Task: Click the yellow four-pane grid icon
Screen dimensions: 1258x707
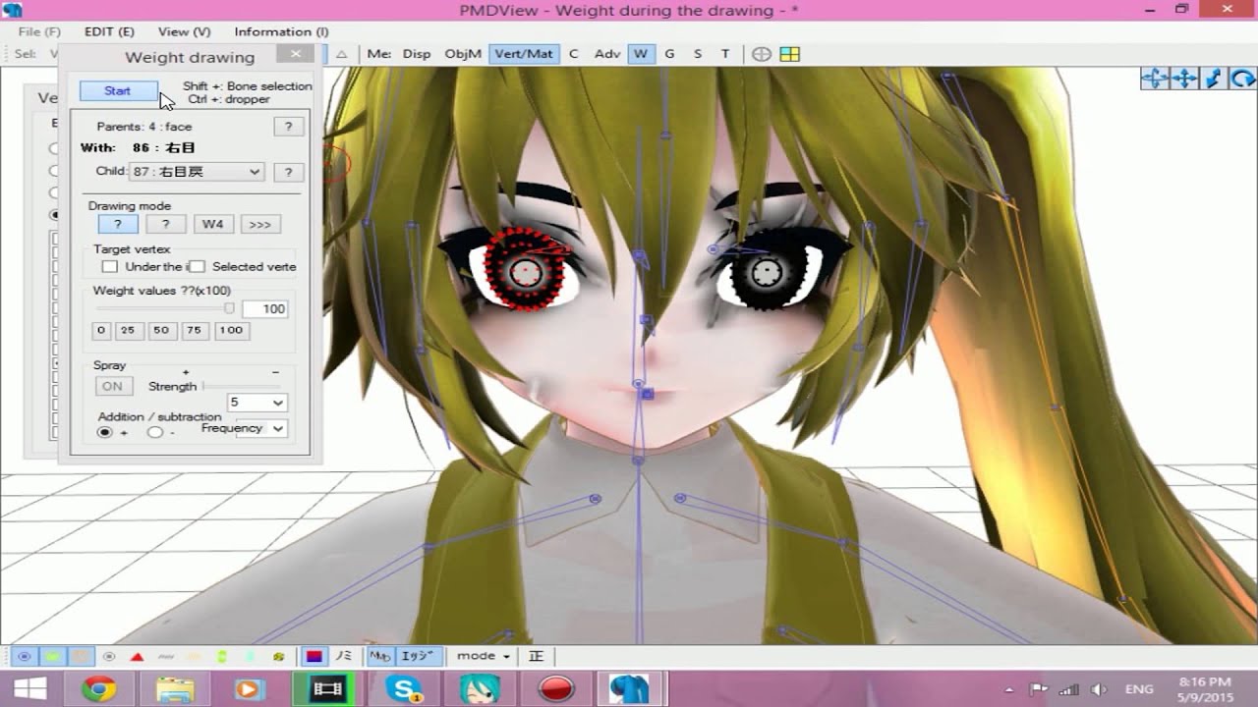Action: pyautogui.click(x=789, y=54)
